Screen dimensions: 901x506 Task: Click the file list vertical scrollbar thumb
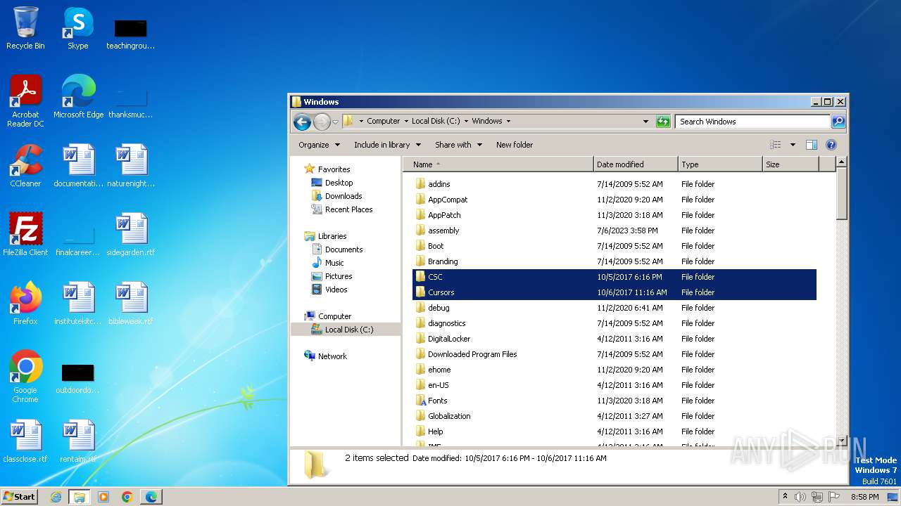(x=841, y=193)
